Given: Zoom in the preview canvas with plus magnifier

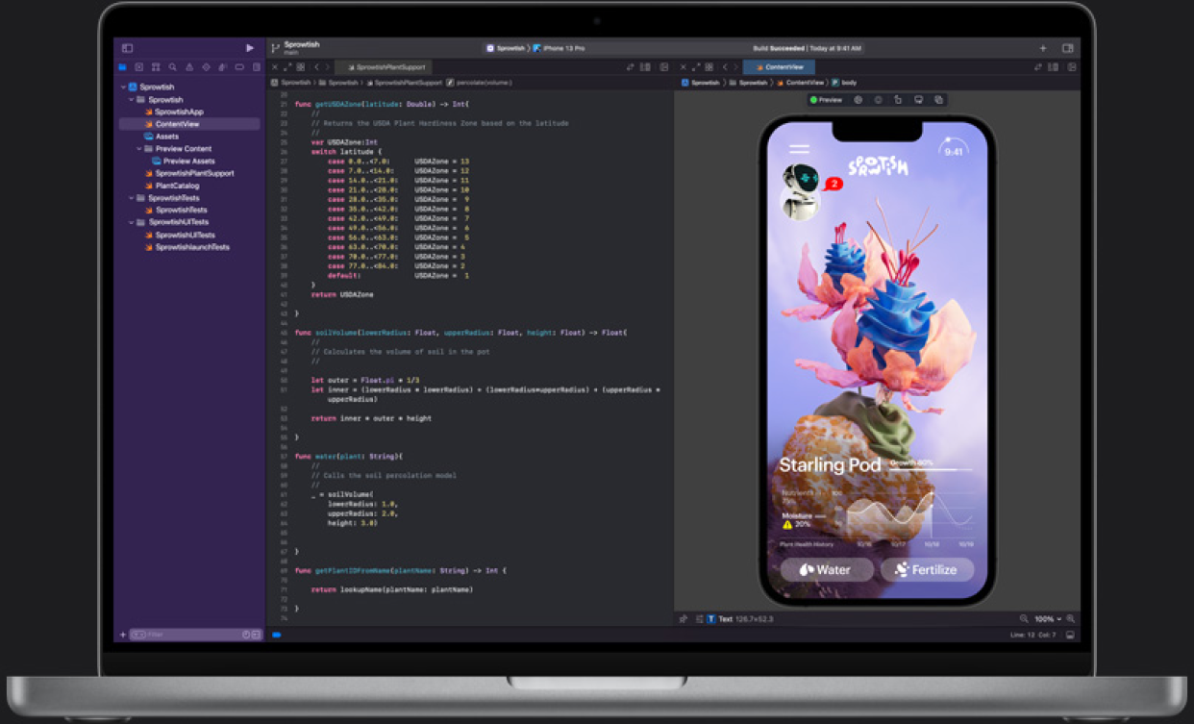Looking at the screenshot, I should pyautogui.click(x=1070, y=619).
